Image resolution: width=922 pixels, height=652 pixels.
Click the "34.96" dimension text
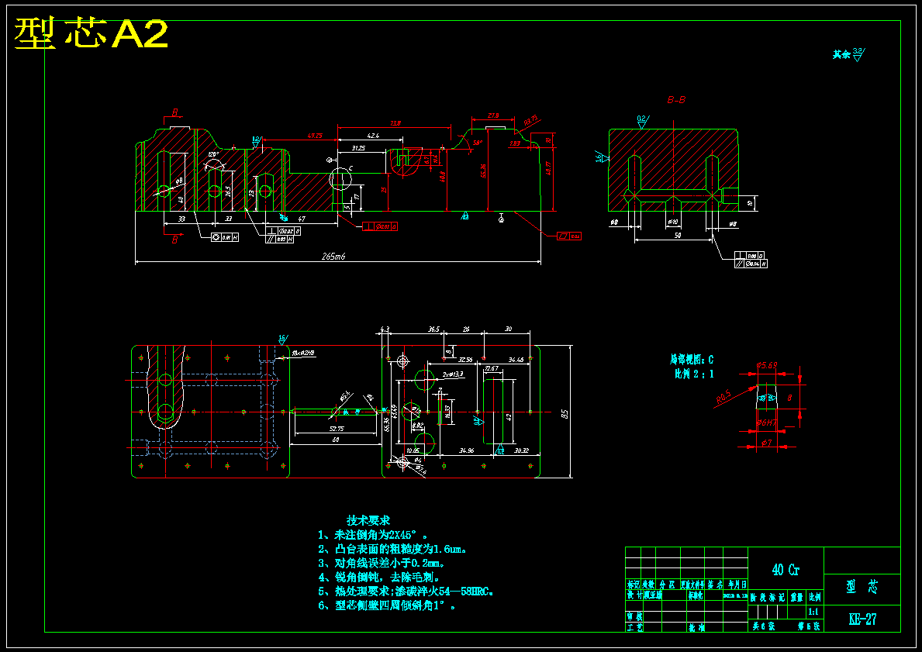click(466, 450)
